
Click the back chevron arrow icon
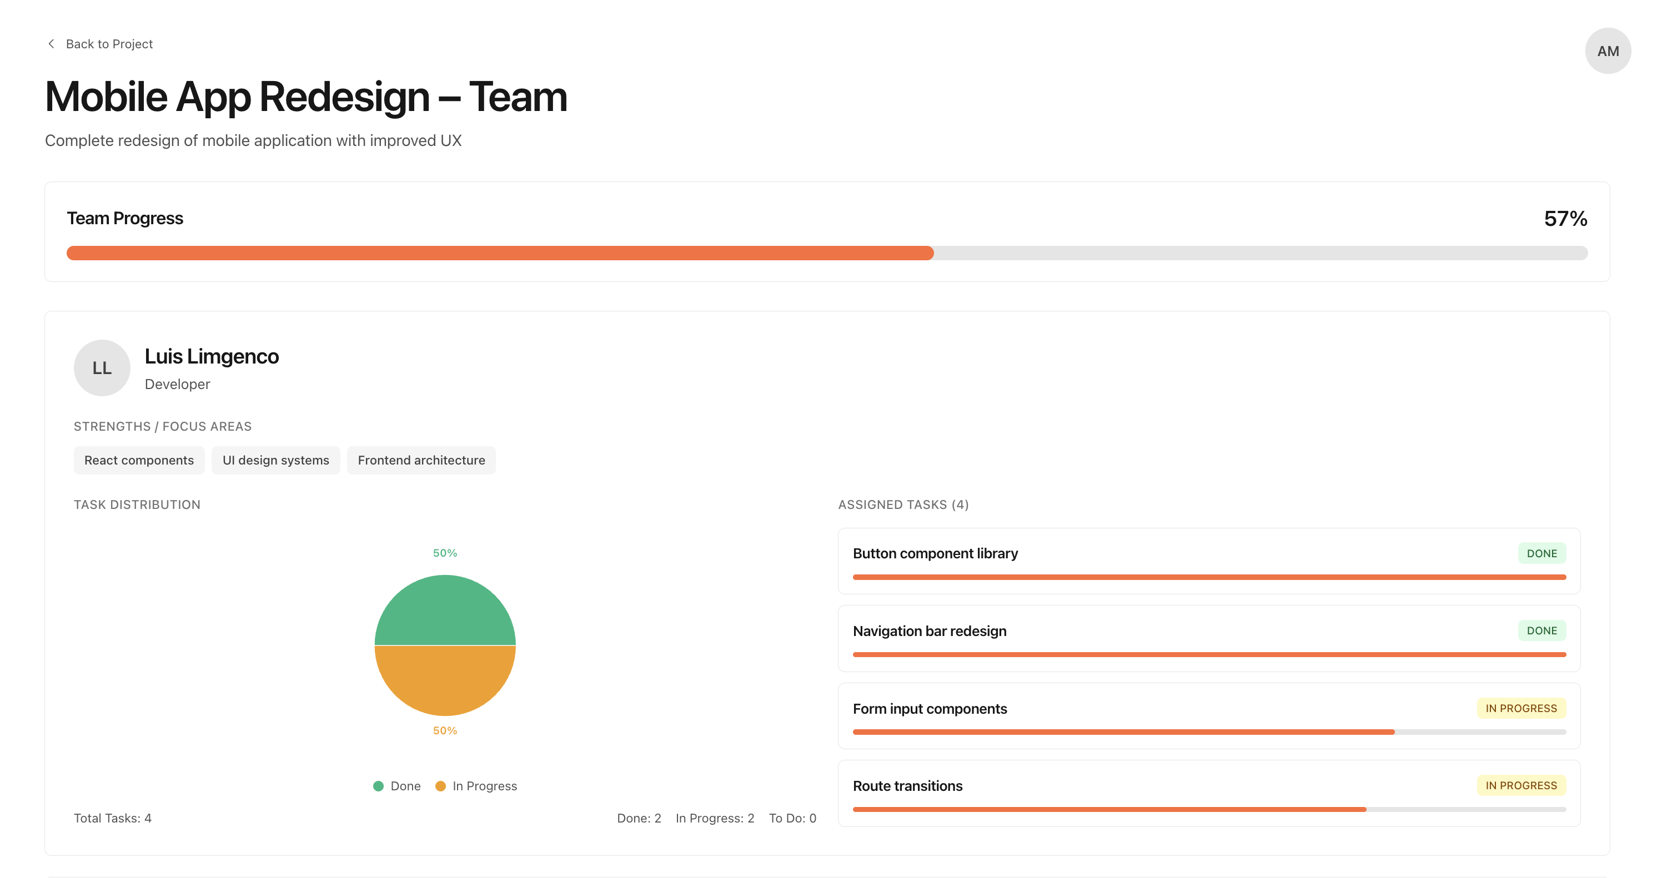pos(51,44)
